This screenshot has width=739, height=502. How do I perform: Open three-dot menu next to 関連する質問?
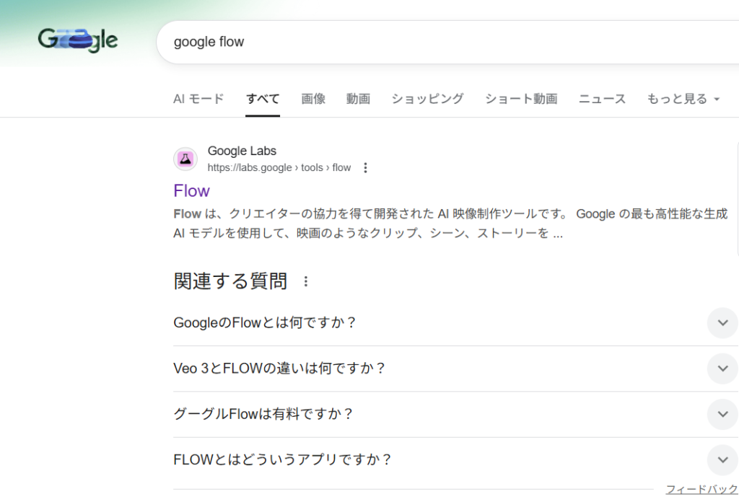[x=306, y=281]
